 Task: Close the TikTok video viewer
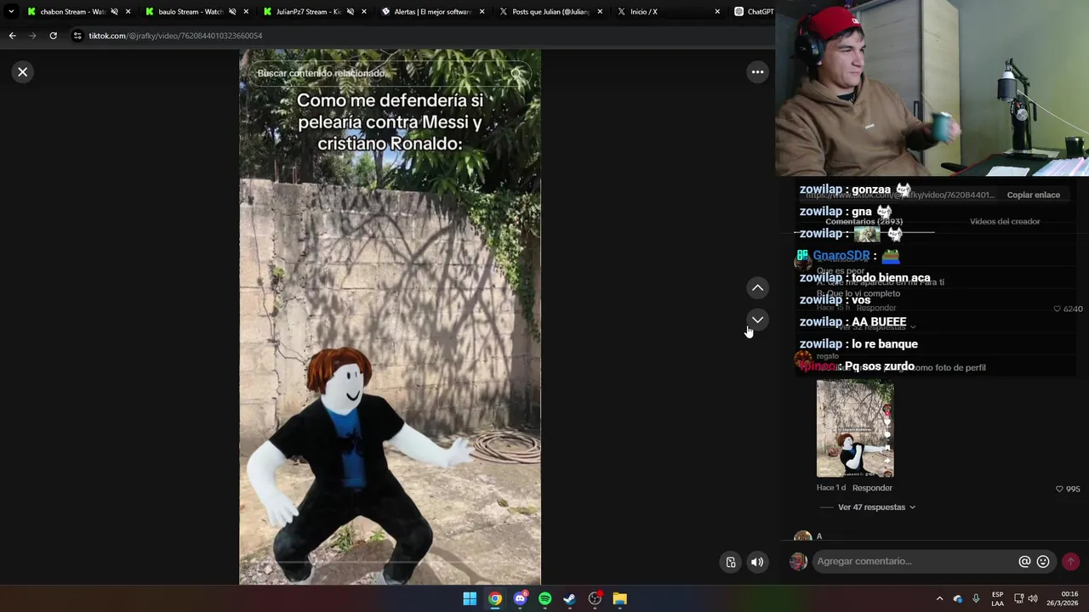pyautogui.click(x=23, y=72)
